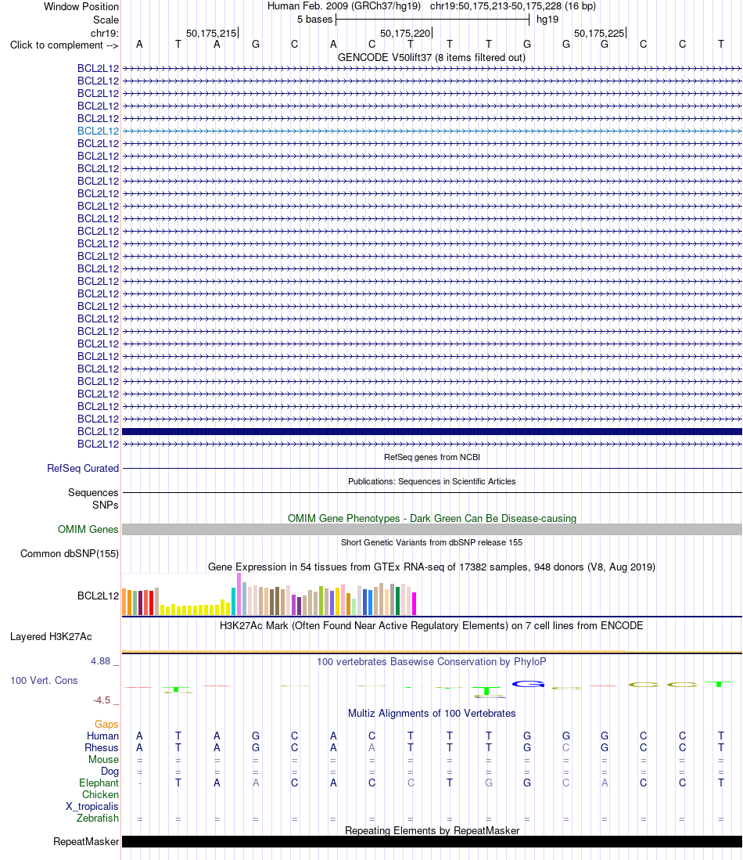Viewport: 743px width, 860px height.
Task: Click the black RepeatMasker element bar
Action: 432,842
